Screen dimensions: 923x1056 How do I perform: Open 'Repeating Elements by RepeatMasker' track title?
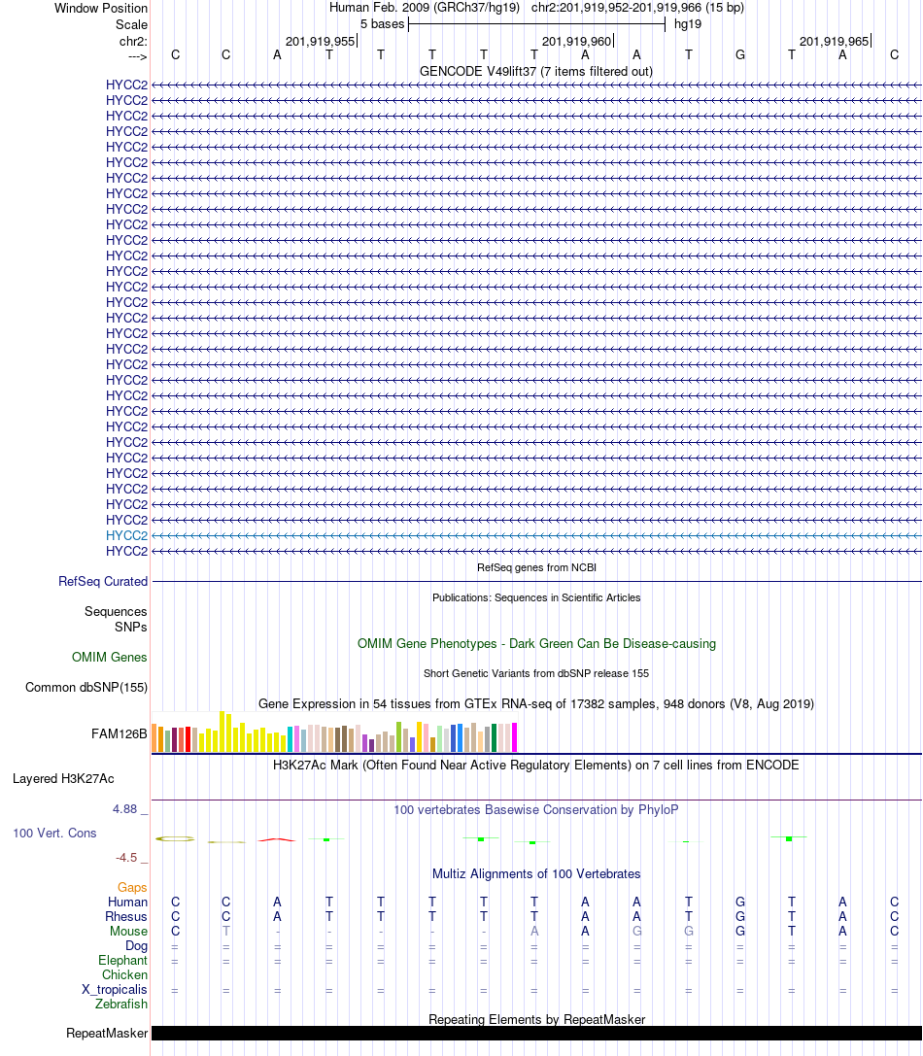(536, 1020)
